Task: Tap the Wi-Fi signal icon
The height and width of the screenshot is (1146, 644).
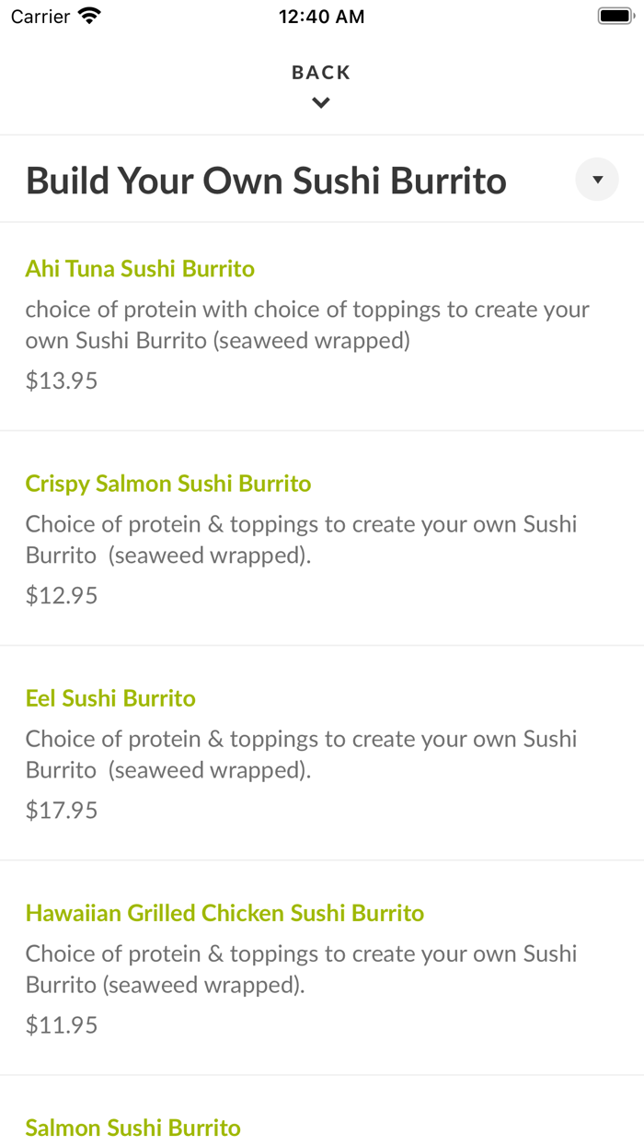Action: (88, 15)
